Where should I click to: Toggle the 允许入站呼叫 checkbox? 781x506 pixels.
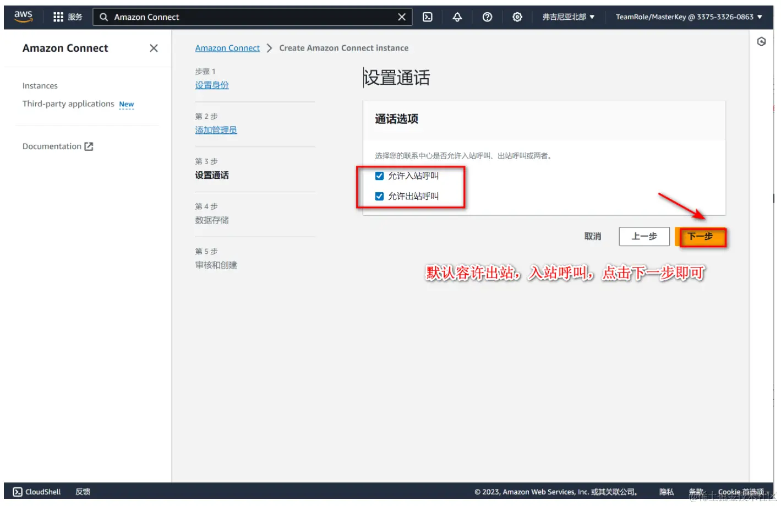tap(379, 176)
